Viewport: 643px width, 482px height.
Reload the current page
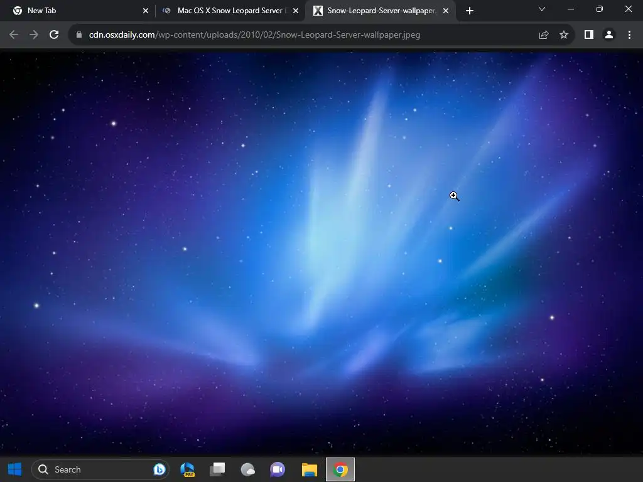tap(54, 35)
